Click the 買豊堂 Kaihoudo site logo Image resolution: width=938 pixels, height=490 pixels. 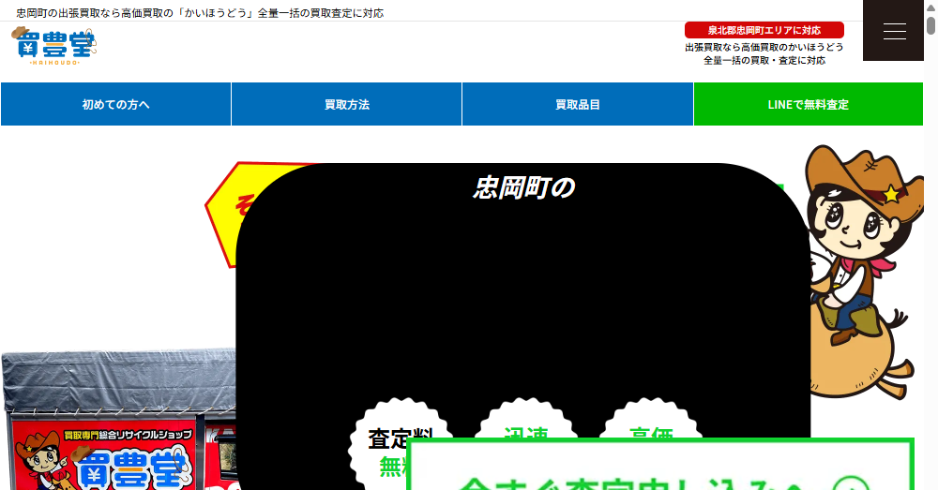click(x=53, y=45)
